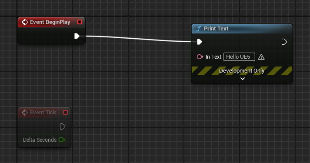Click the red delegate pin on Event Tick
Viewport: 310px width, 163px height.
66,113
